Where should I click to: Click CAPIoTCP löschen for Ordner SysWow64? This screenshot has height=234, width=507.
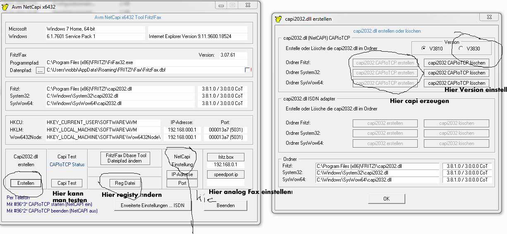point(456,83)
